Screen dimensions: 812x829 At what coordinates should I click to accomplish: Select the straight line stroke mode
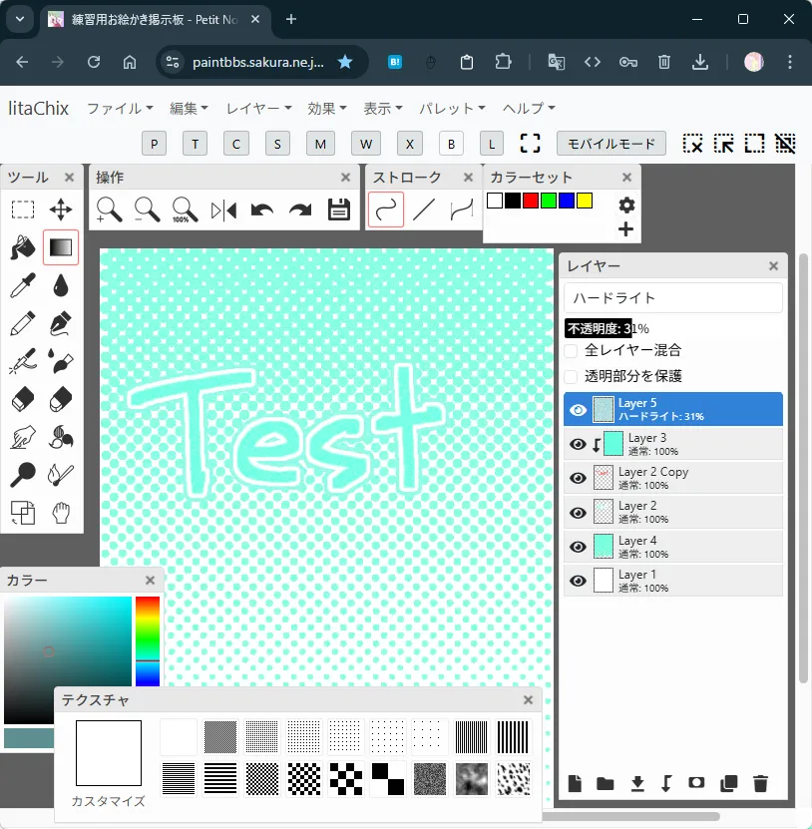tap(424, 209)
